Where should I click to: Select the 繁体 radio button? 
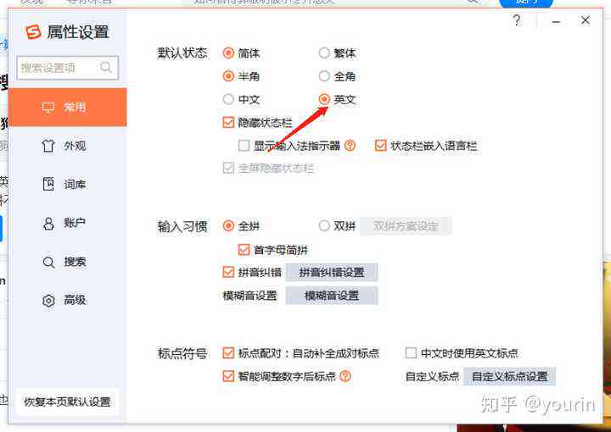tap(324, 53)
